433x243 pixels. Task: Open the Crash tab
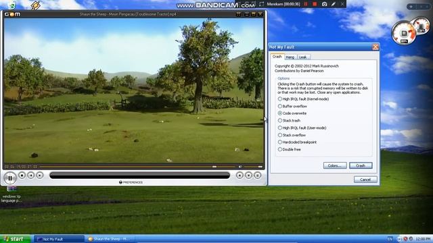click(x=277, y=57)
